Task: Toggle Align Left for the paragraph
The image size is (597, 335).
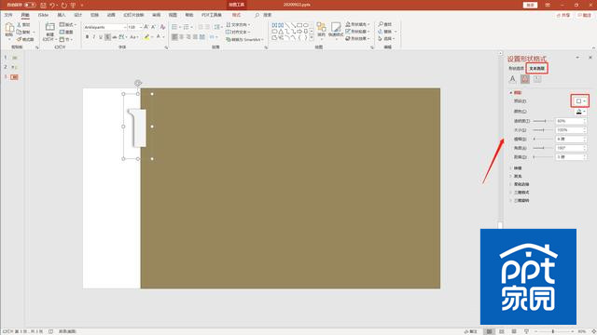Action: click(x=174, y=37)
